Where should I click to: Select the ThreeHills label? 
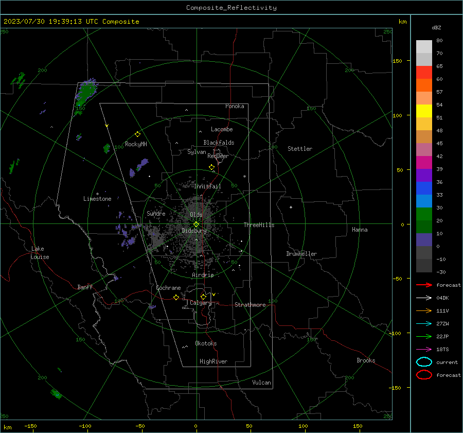point(259,225)
